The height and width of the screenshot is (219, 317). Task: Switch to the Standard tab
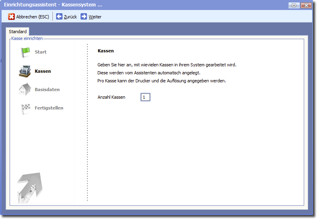18,32
